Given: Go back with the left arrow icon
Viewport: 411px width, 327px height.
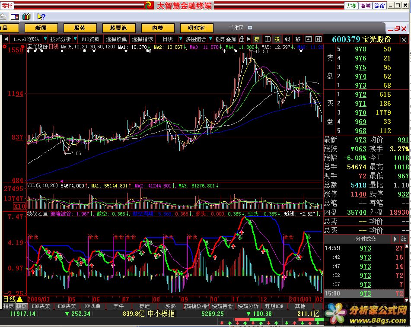Looking at the screenshot, I should pos(6,39).
